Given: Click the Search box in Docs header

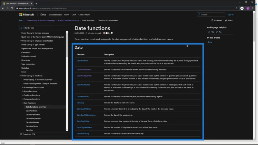Looking at the screenshot, I should 211,15.
